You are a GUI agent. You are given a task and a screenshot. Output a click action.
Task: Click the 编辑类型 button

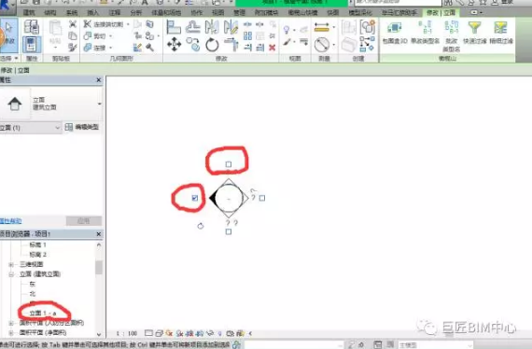pyautogui.click(x=82, y=127)
